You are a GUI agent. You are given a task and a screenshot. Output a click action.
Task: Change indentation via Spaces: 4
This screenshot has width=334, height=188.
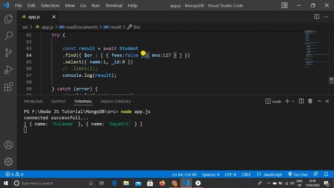pos(210,174)
